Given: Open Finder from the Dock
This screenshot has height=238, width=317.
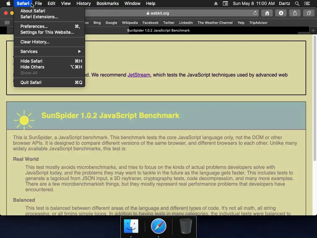Looking at the screenshot, I should (131, 226).
